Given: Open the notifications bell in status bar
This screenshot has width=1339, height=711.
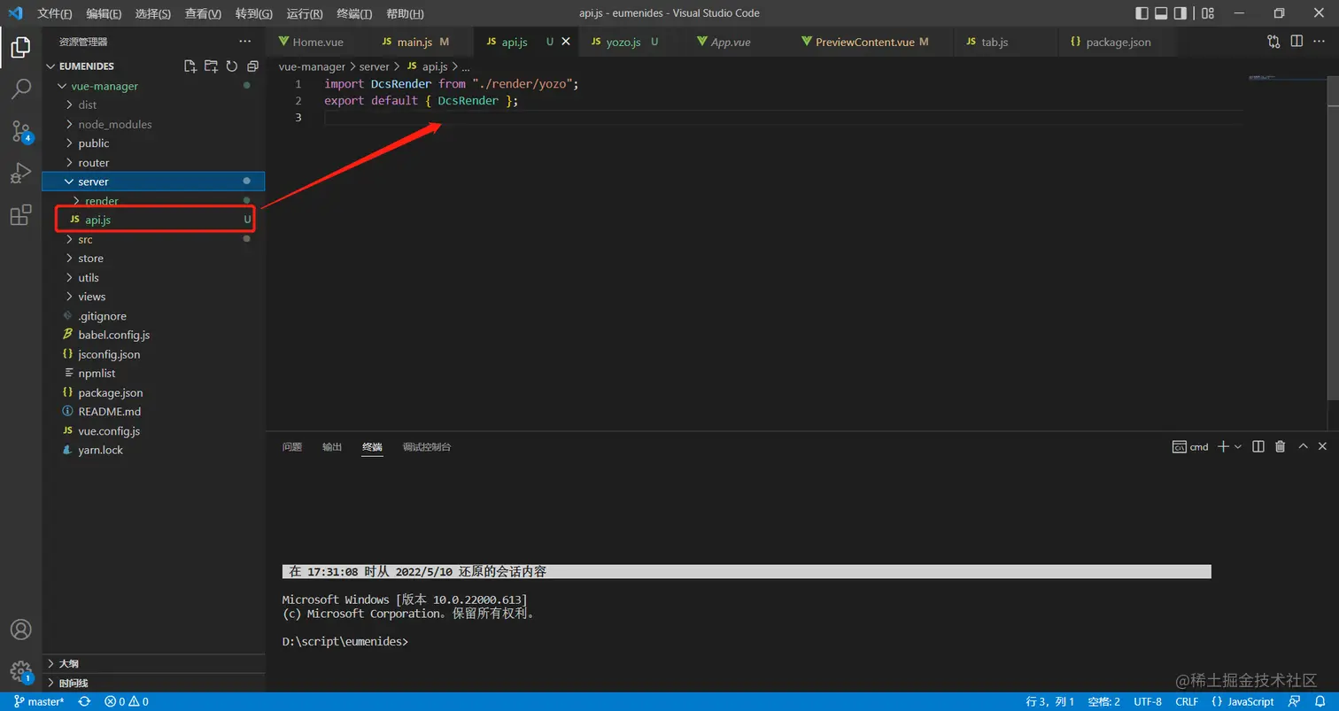Looking at the screenshot, I should (x=1320, y=701).
